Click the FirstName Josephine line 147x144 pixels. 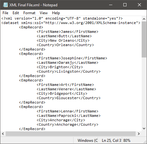coord(72,58)
